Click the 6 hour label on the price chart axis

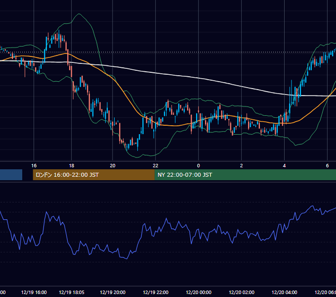pos(327,166)
